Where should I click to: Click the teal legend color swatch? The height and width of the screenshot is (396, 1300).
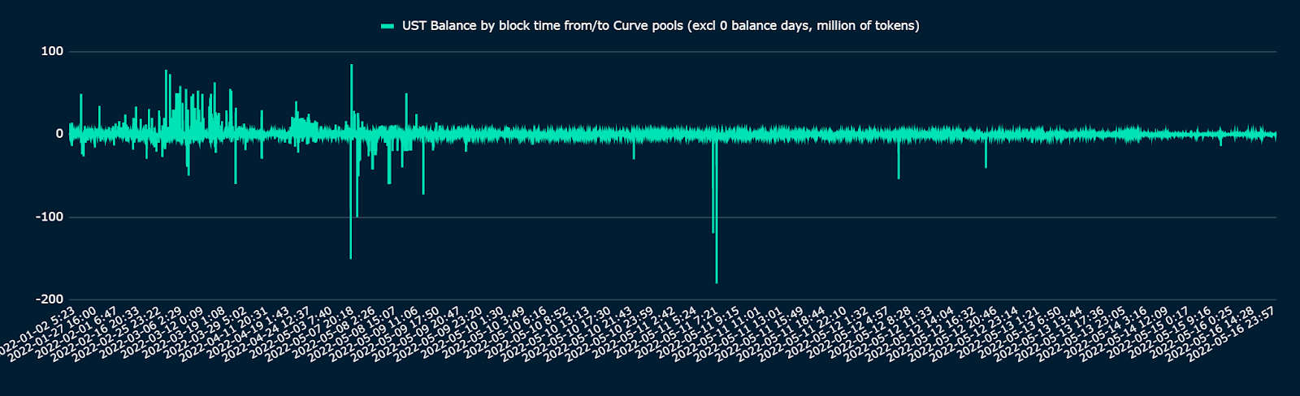click(388, 26)
